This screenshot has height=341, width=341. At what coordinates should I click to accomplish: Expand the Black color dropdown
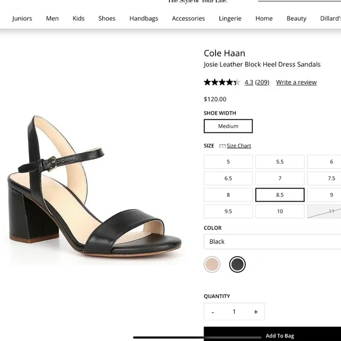tap(272, 242)
